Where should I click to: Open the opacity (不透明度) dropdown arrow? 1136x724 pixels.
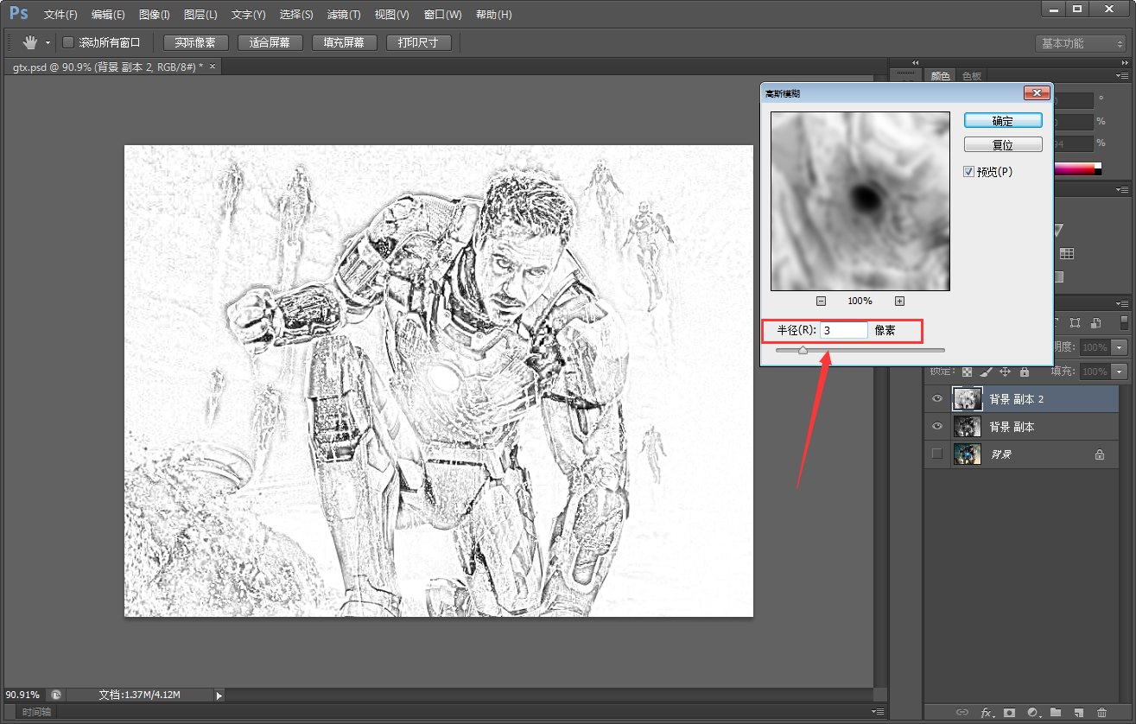pyautogui.click(x=1120, y=347)
